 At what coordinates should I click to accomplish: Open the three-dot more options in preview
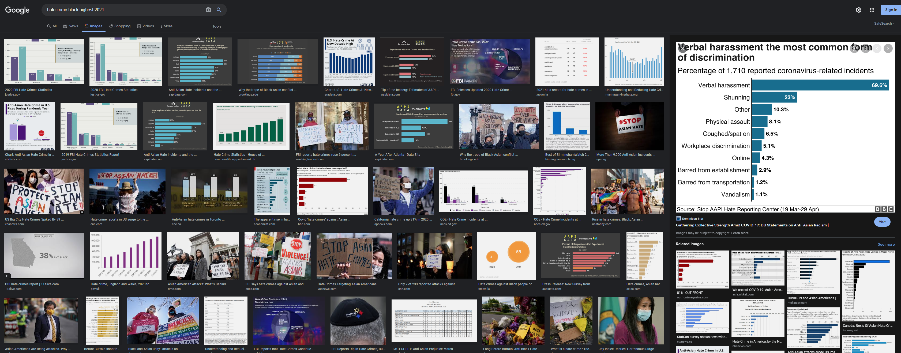click(866, 49)
